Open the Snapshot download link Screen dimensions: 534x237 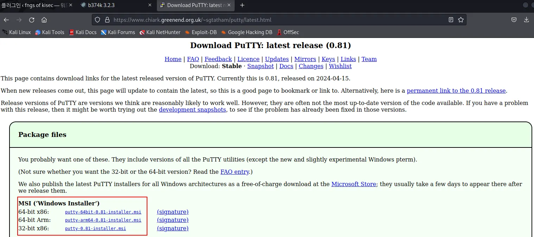(260, 66)
